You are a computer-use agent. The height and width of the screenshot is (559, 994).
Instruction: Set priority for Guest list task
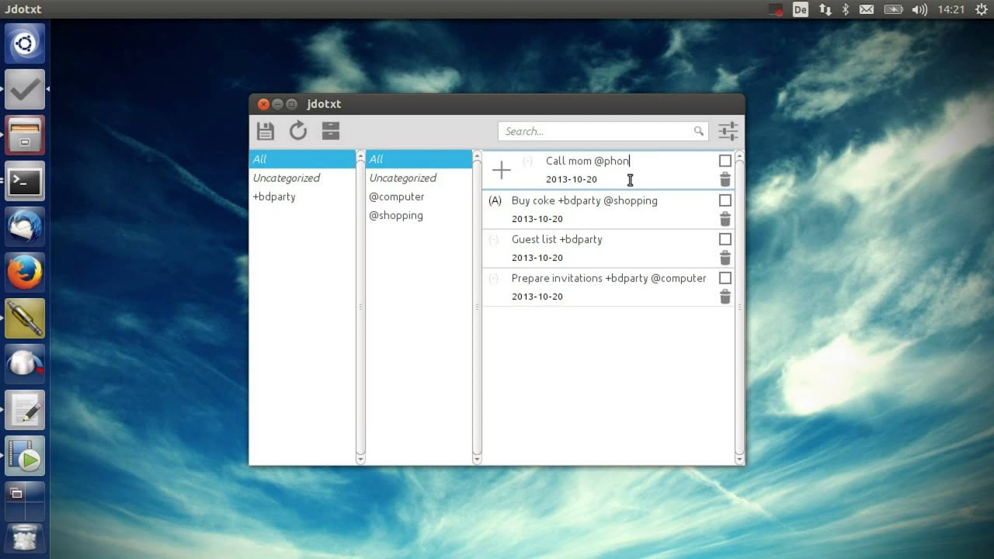pos(494,239)
